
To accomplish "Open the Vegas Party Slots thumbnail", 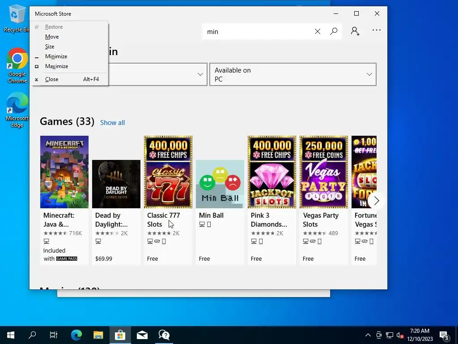I will (x=324, y=172).
